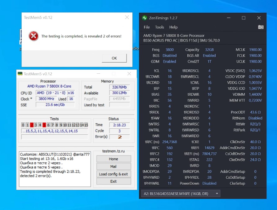This screenshot has height=210, width=277.
Task: Click the RttPark value RZQ/1
Action: (255, 130)
